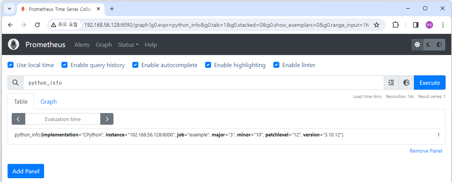Open the Graph page in the navbar

click(104, 44)
